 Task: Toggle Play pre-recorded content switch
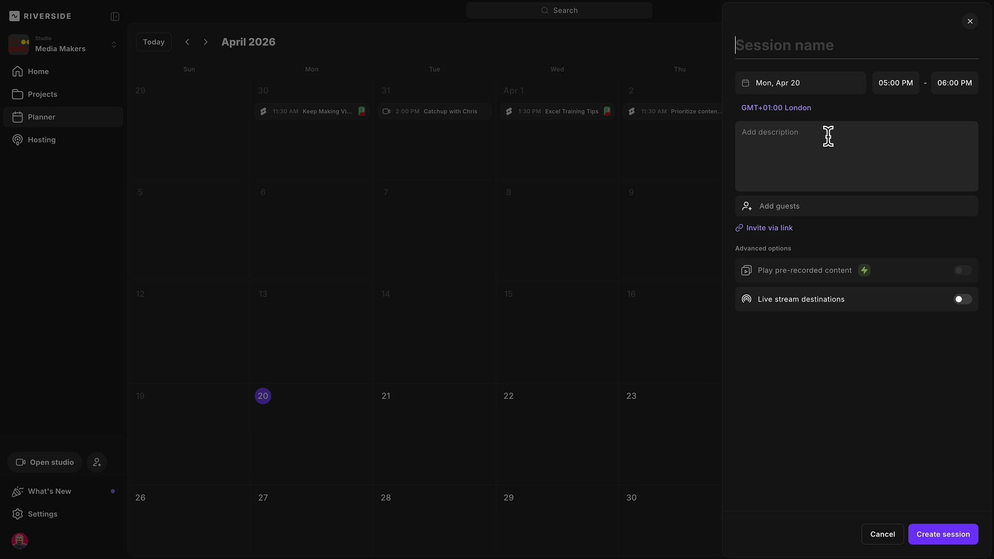click(x=962, y=270)
